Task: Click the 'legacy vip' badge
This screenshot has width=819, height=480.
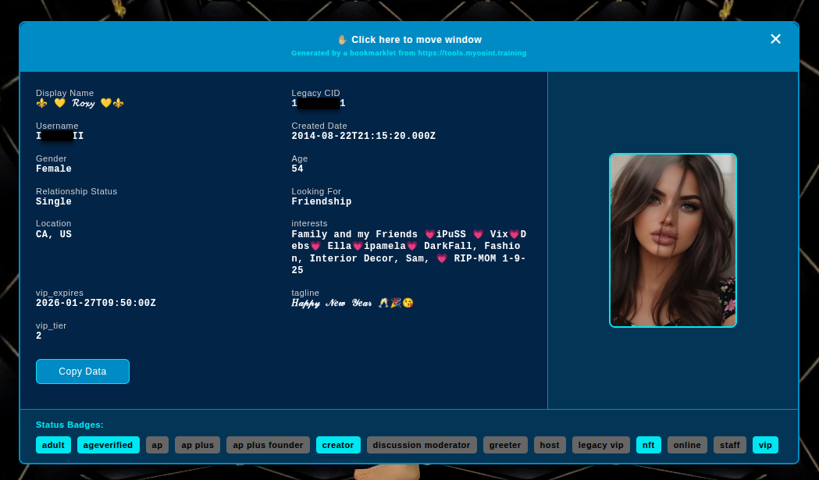Action: coord(601,445)
